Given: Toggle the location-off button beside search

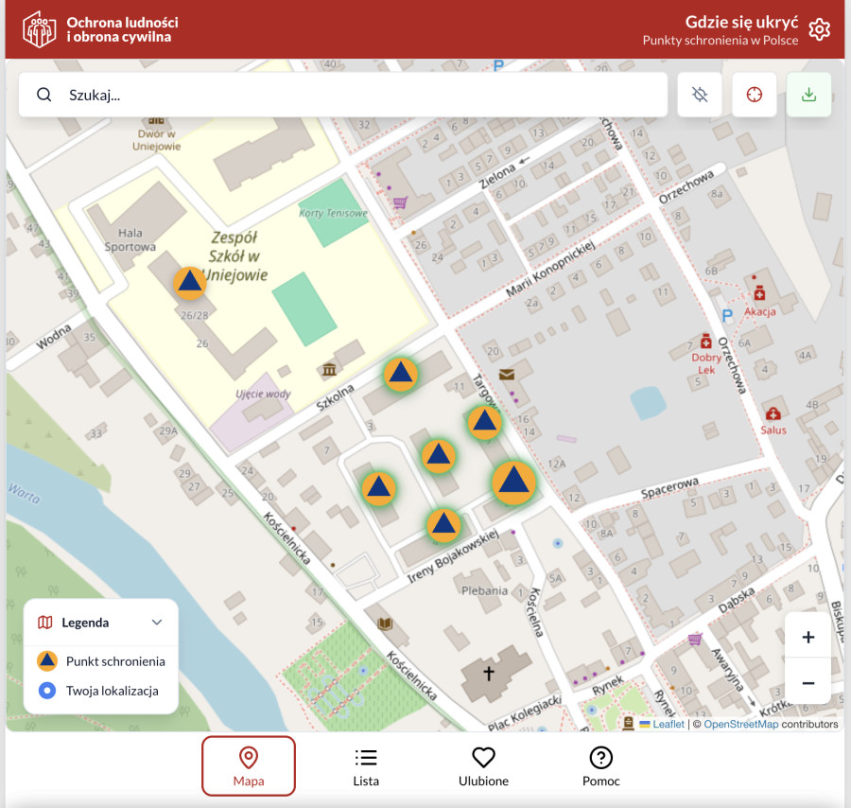Looking at the screenshot, I should point(700,95).
